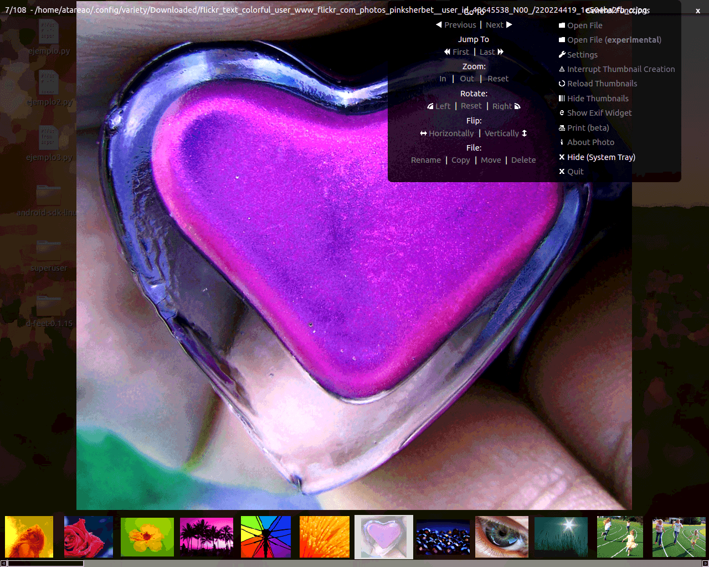Flip the image Vertically
Screen dimensions: 709x567
click(506, 133)
